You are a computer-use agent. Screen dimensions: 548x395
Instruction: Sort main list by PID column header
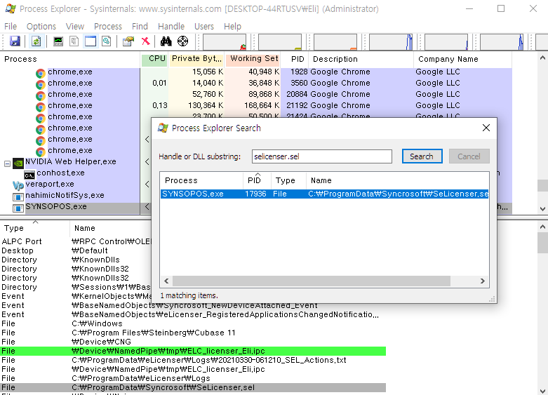[295, 59]
